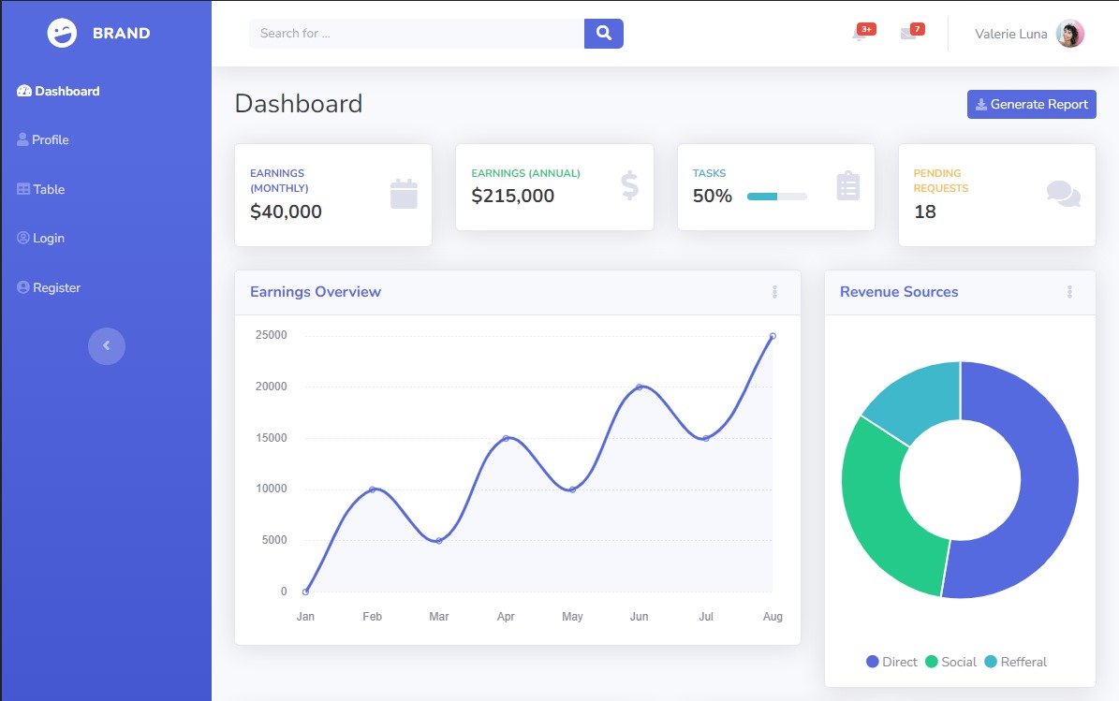The height and width of the screenshot is (701, 1119).
Task: Click the notification bell icon
Action: coord(860,34)
